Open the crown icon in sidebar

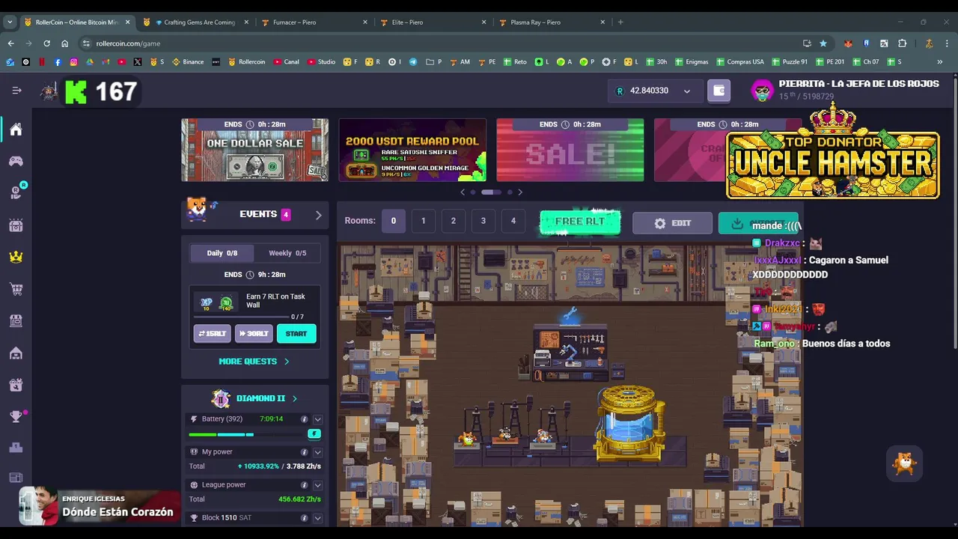click(16, 257)
